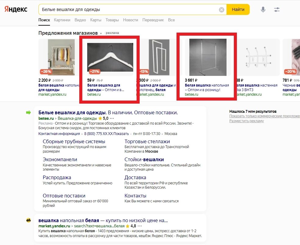Screen dimensions: 300x245
Task: Click betee.ru under the 3 661 ₽ product
Action: [191, 94]
